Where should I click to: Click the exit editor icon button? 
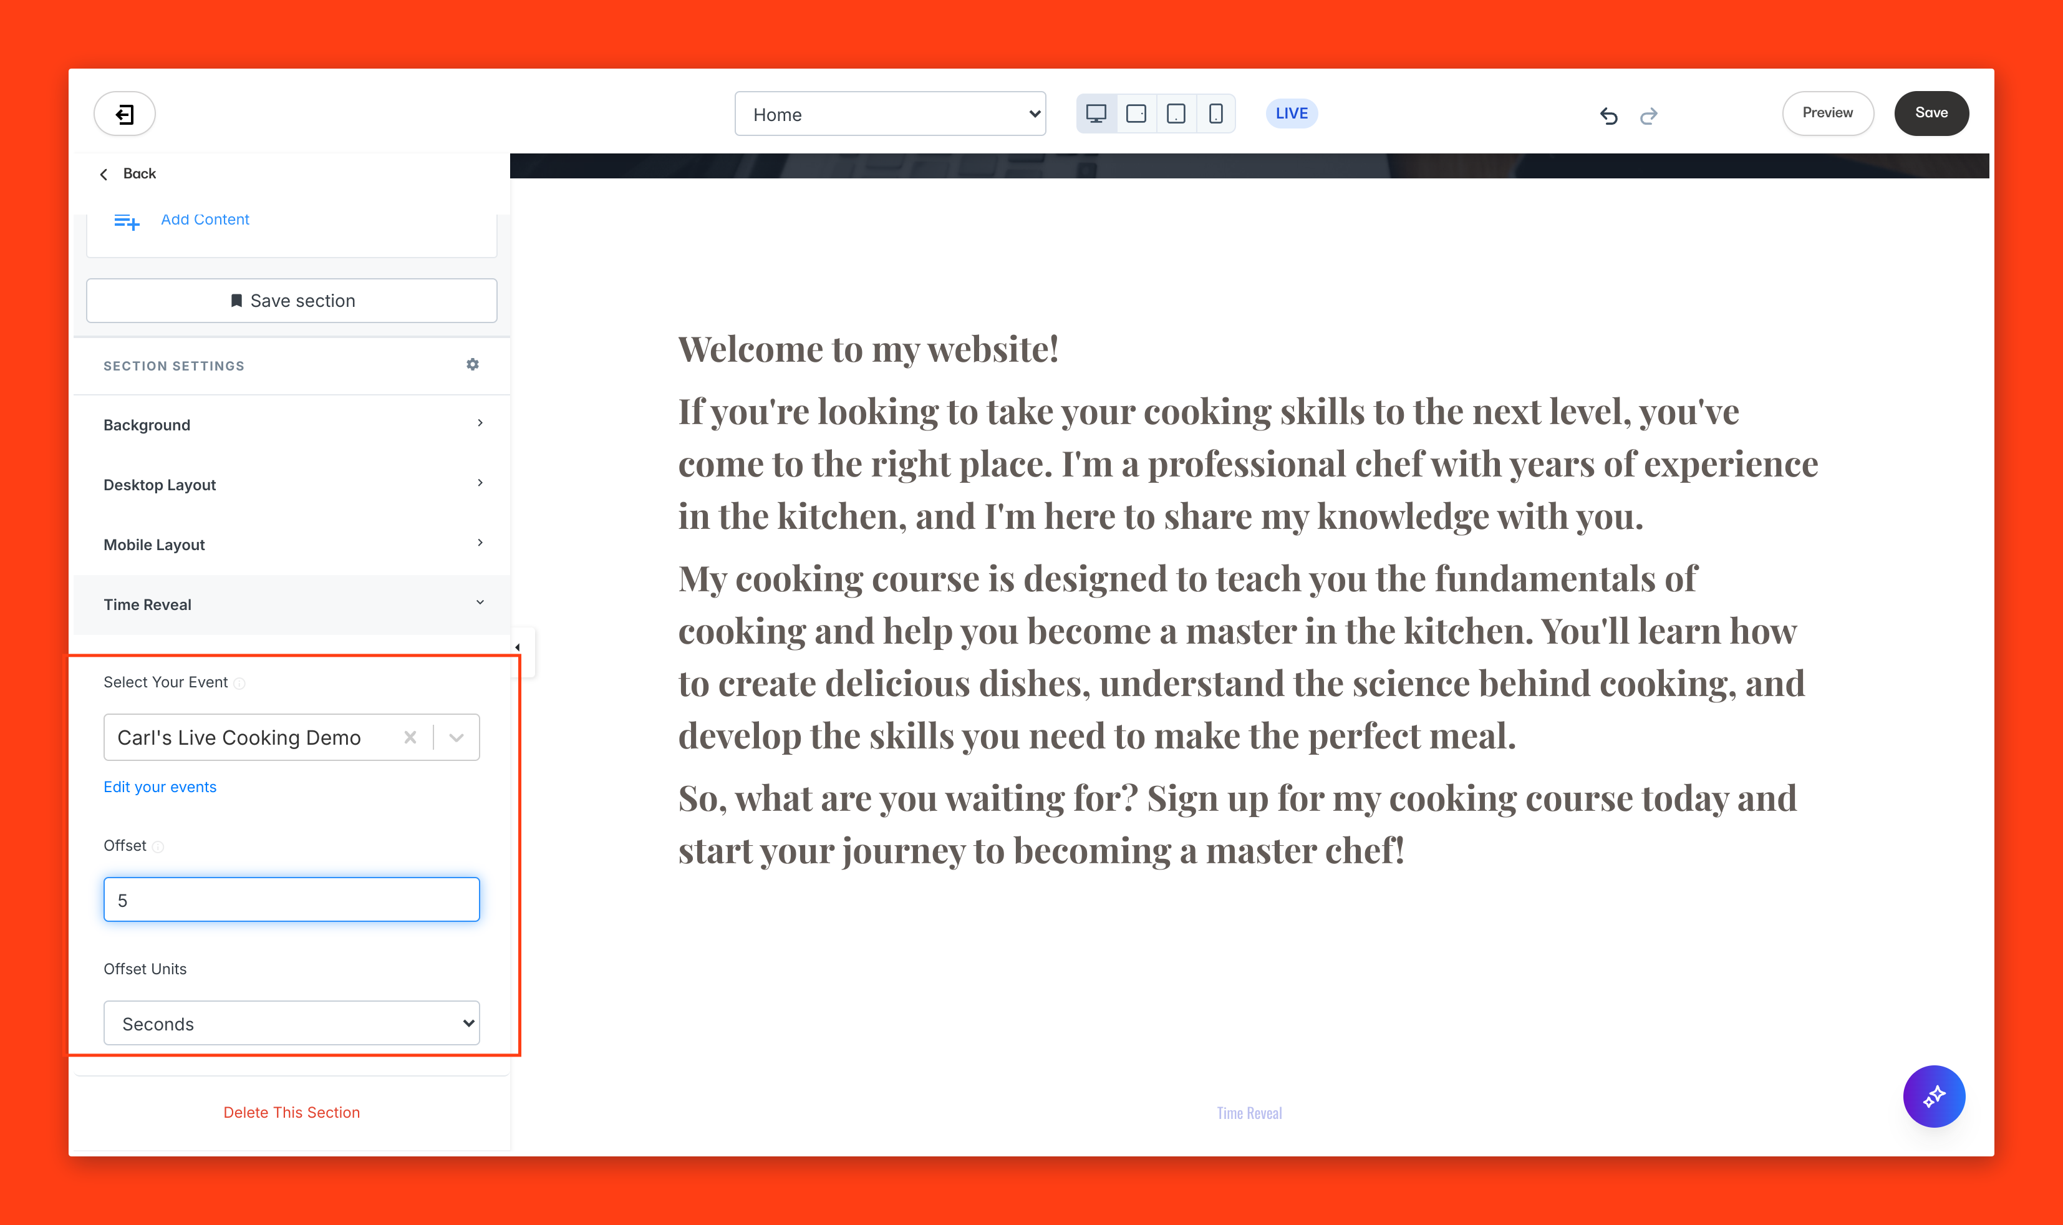click(x=125, y=114)
